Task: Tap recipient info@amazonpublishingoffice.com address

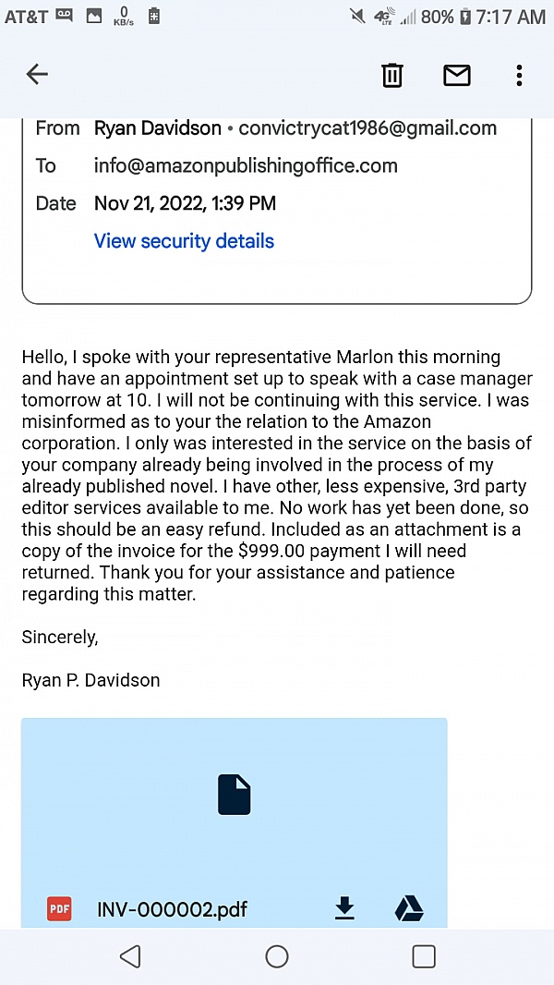Action: tap(246, 166)
